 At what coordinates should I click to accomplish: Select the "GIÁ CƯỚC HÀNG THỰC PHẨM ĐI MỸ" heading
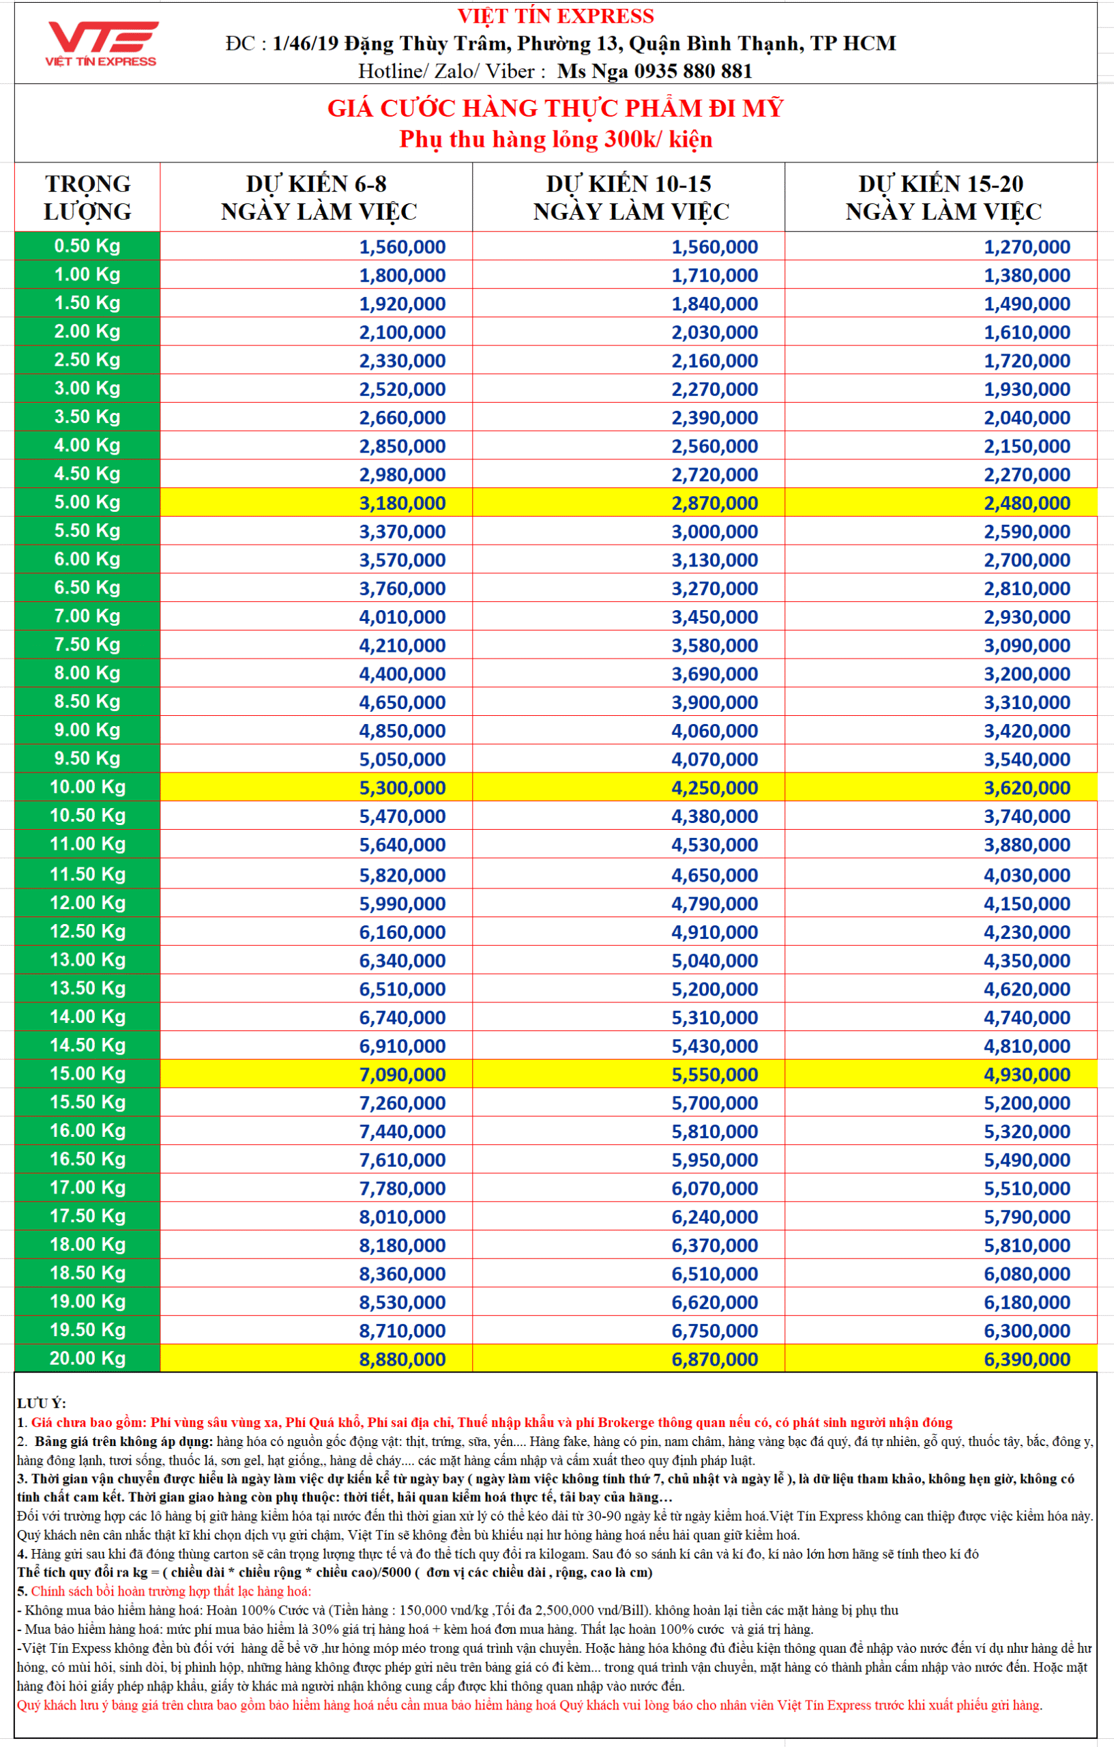click(x=555, y=108)
